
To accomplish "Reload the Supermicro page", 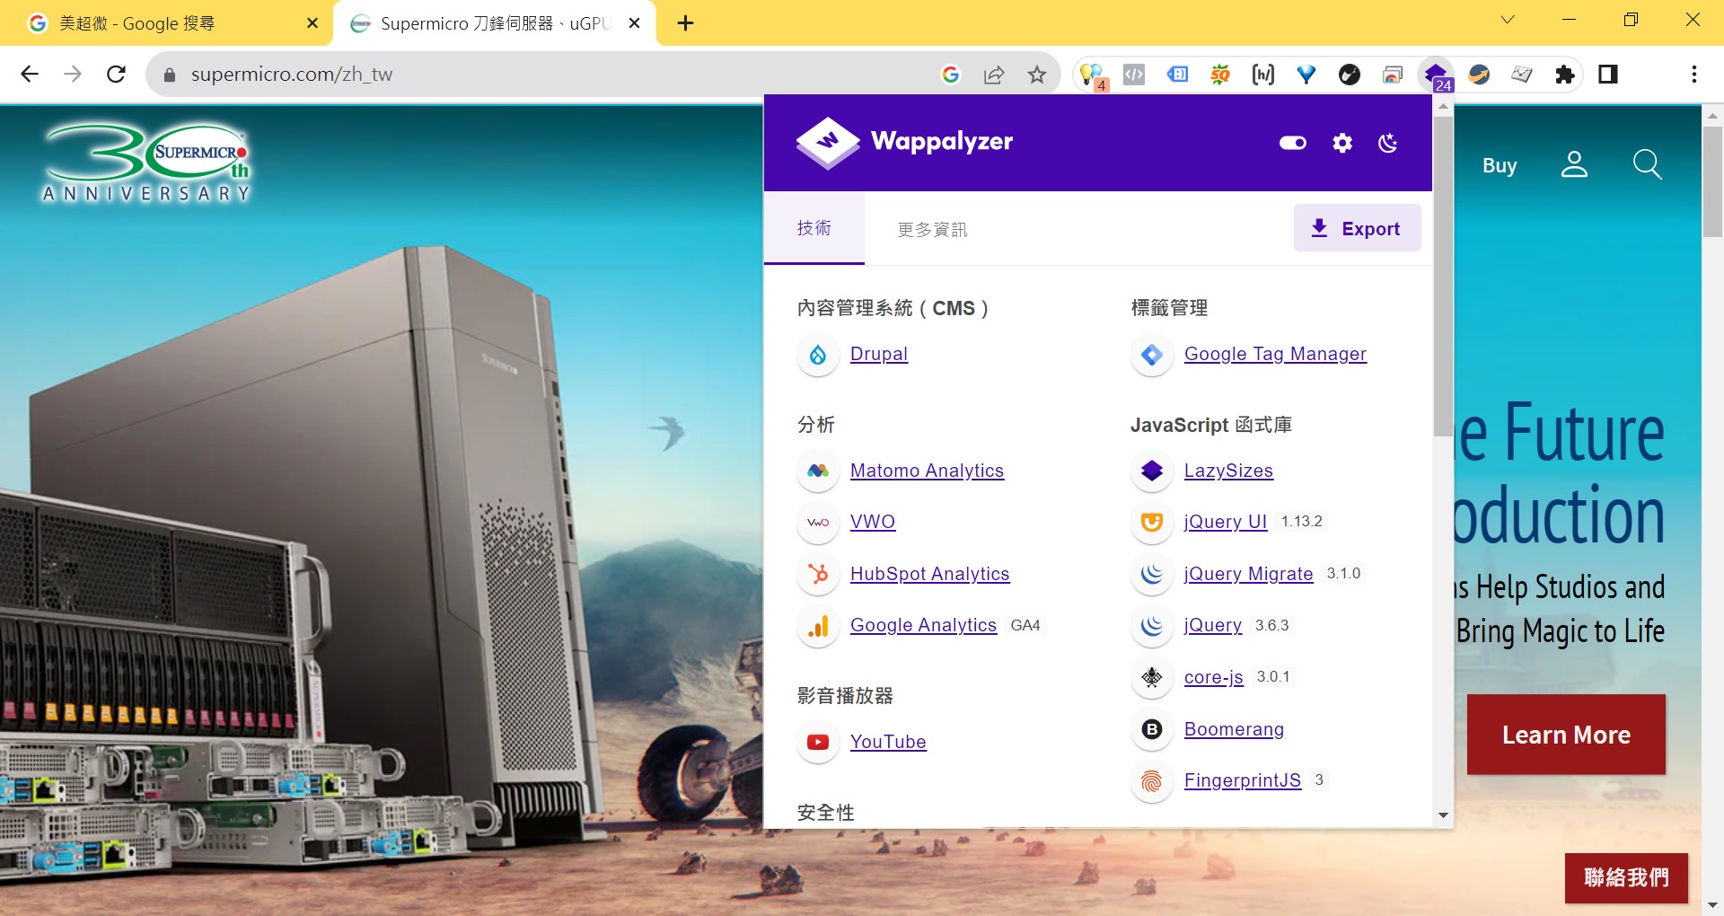I will pyautogui.click(x=116, y=74).
